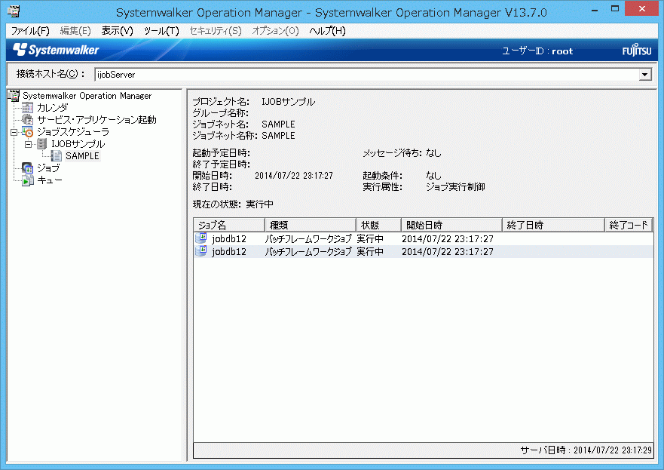Click second row 実行中 status cell
This screenshot has width=664, height=470.
370,252
